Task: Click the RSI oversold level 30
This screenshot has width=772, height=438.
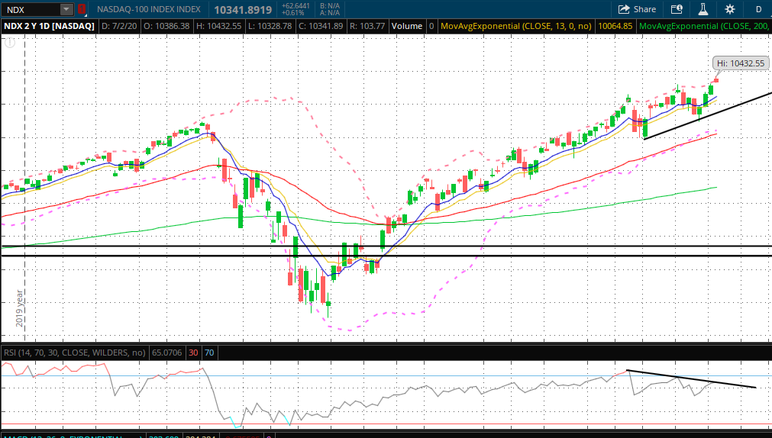Action: (193, 353)
